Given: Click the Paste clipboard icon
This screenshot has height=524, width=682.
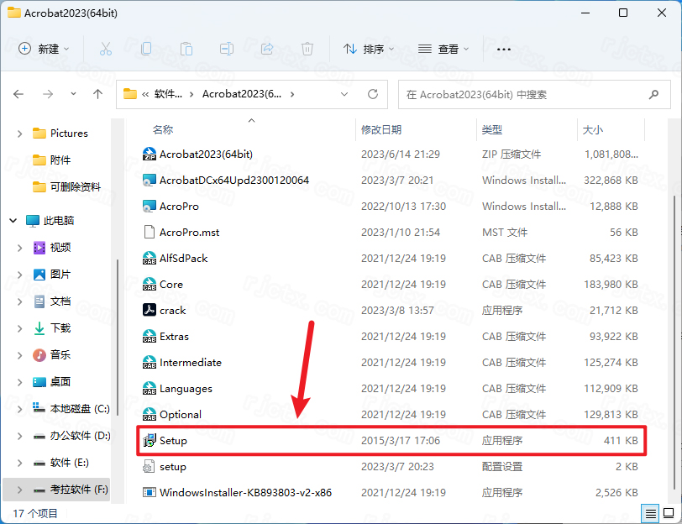Looking at the screenshot, I should [186, 49].
